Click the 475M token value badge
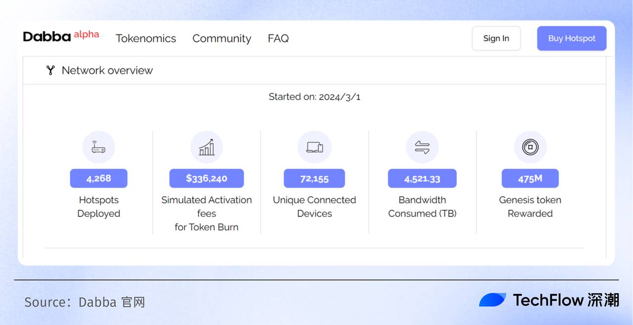Image resolution: width=633 pixels, height=325 pixels. click(x=530, y=179)
